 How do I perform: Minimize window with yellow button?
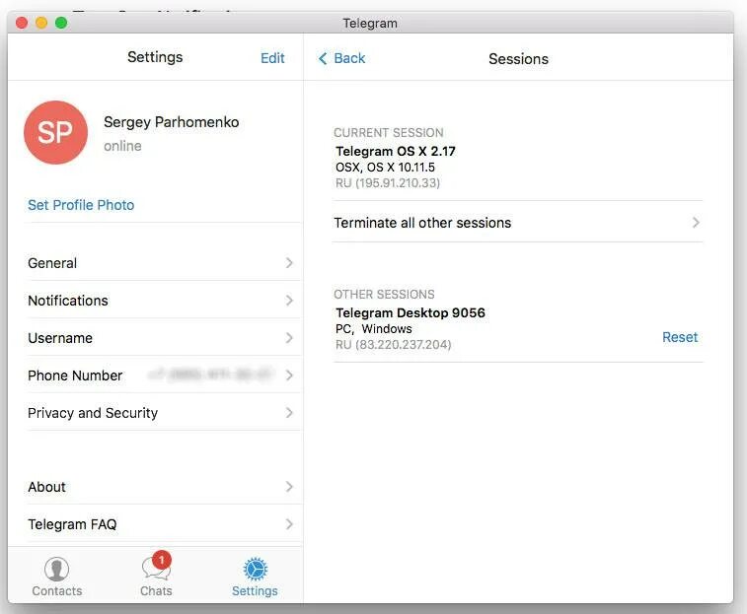[41, 23]
